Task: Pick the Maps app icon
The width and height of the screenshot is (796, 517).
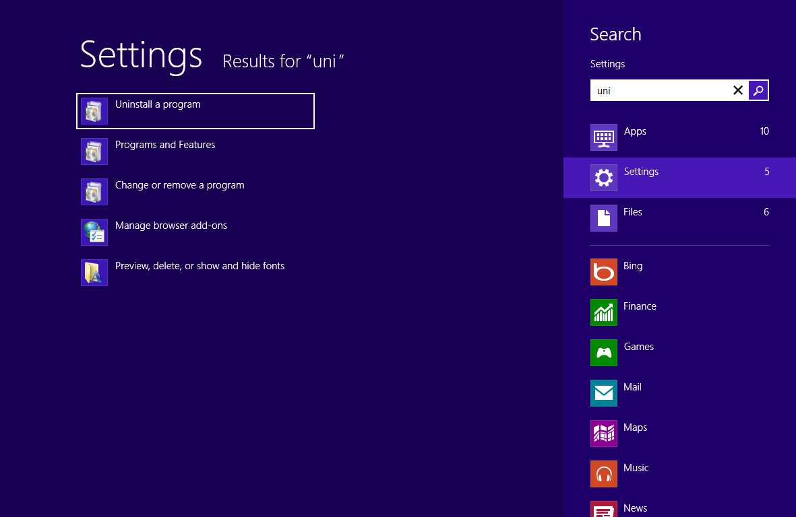Action: tap(604, 434)
